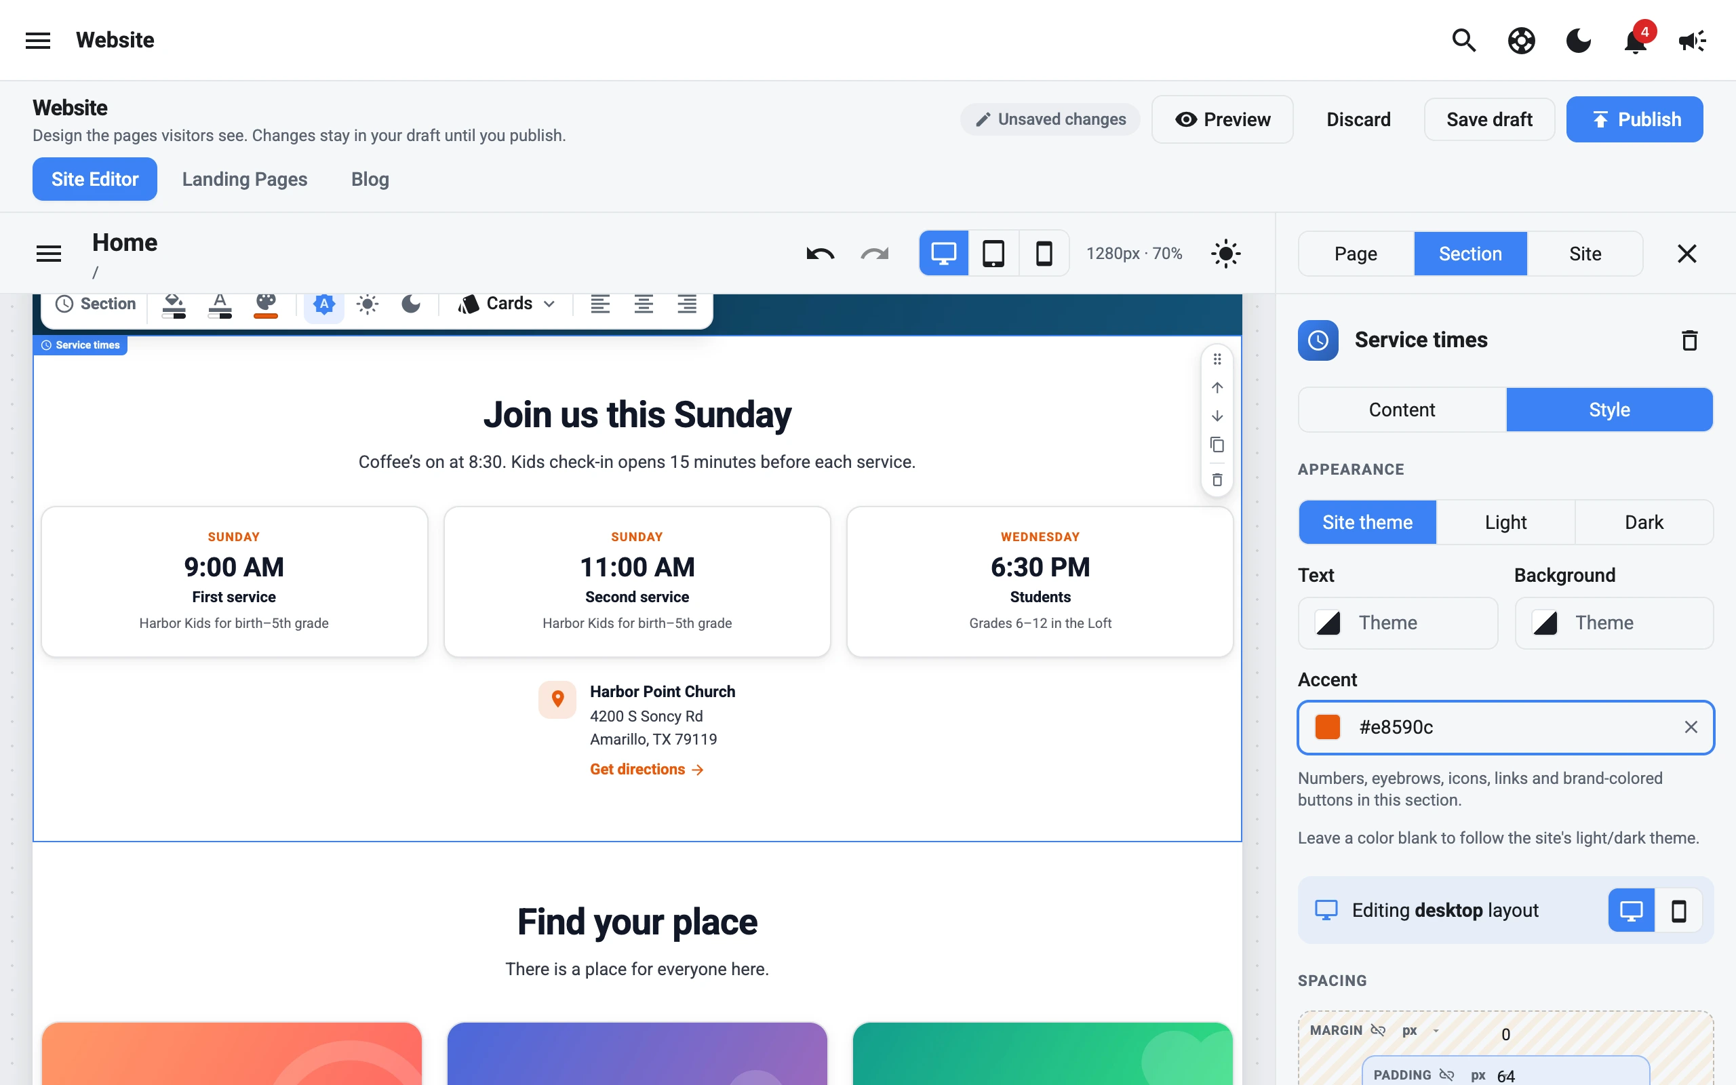Toggle canvas light mode sun icon

pos(1225,254)
